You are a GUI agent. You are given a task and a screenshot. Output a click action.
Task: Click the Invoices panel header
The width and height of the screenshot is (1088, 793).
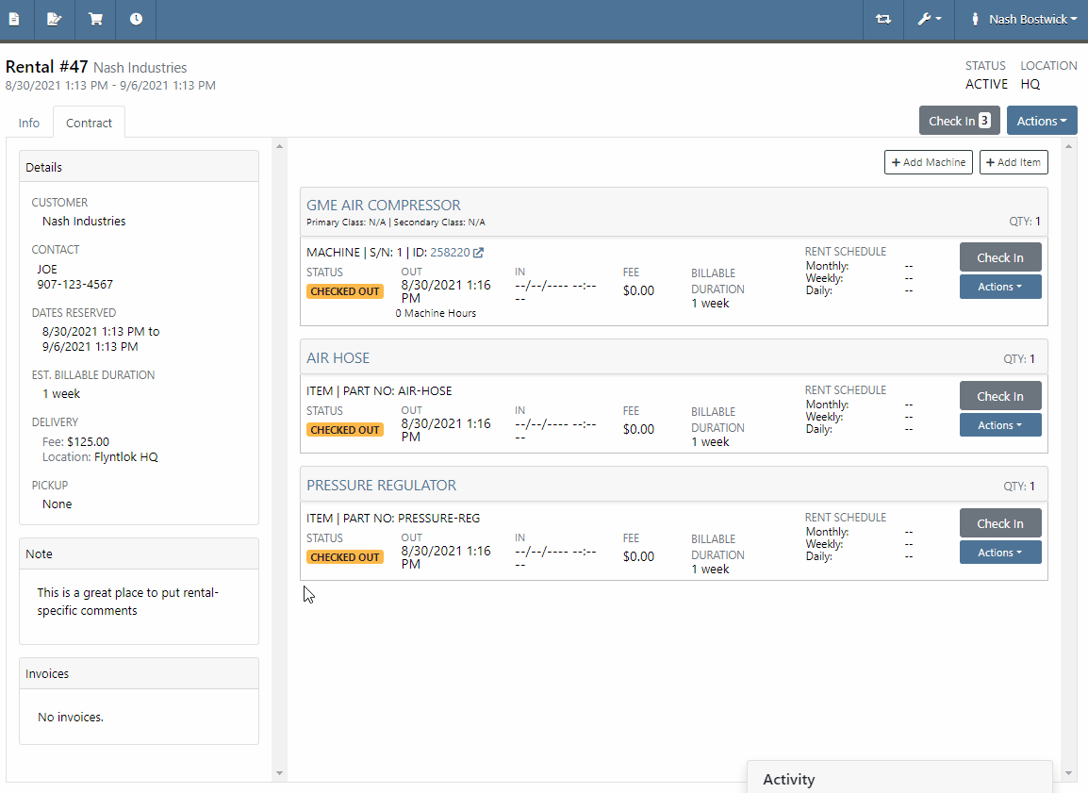[139, 673]
